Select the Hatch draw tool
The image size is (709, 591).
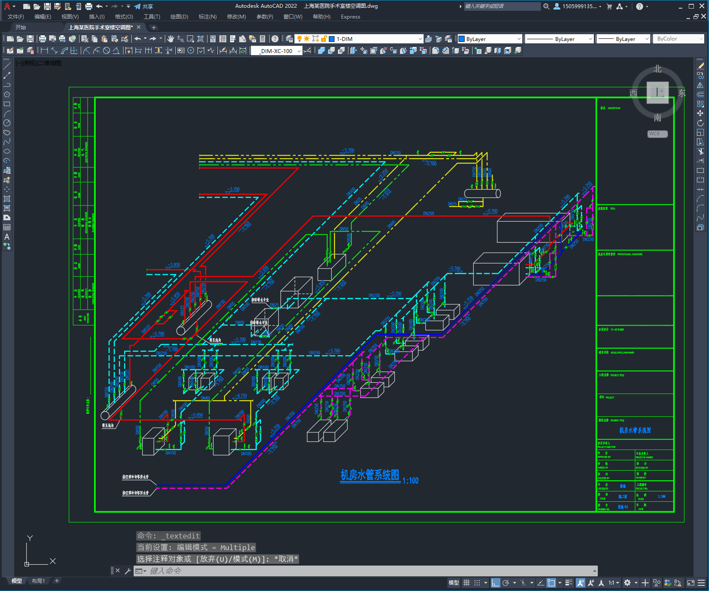[x=7, y=199]
